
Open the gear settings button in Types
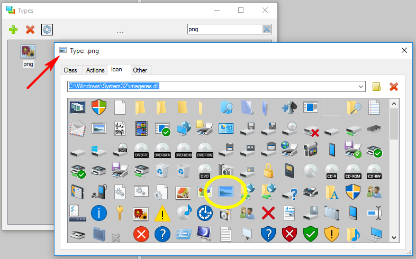coord(47,30)
